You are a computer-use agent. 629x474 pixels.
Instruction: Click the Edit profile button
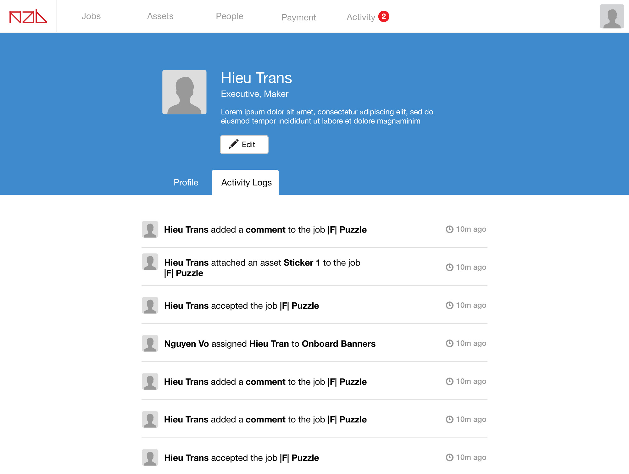point(244,145)
